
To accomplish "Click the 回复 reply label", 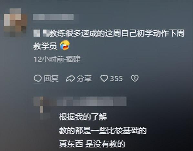I will pos(51,78).
